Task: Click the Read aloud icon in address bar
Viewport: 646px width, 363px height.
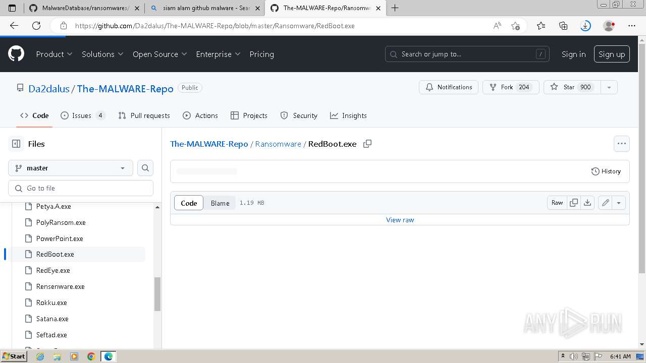Action: tap(497, 26)
